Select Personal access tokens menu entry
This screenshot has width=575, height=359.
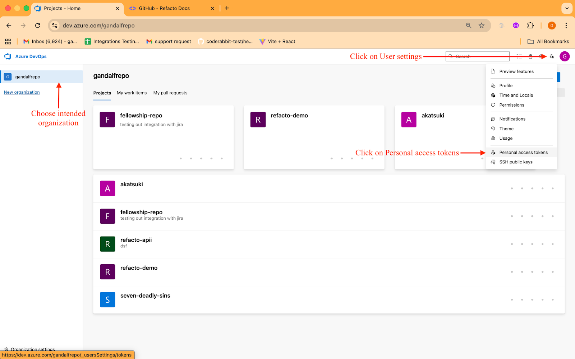521,152
